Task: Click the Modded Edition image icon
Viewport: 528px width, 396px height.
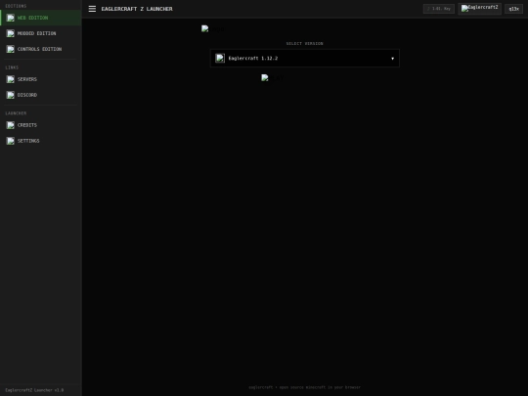Action: [x=11, y=33]
